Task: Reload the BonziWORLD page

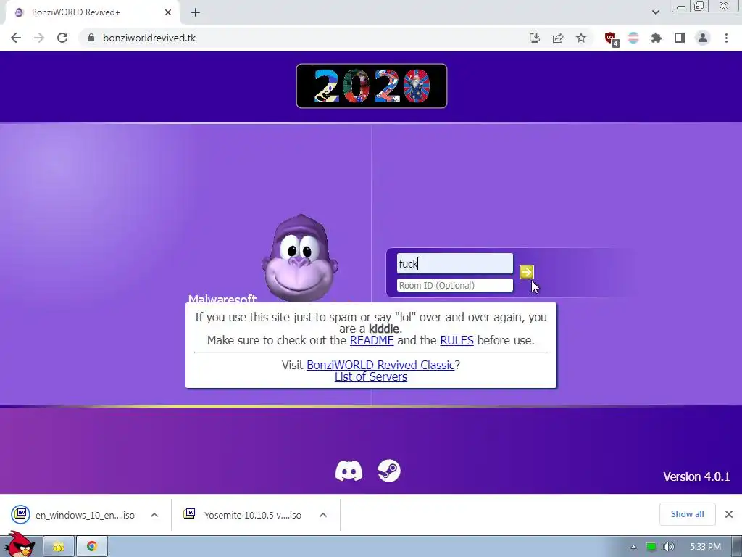Action: pos(62,38)
